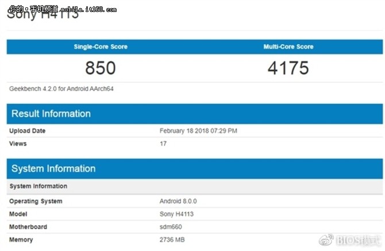Click the date February 18 2018 07:29 PM
Screen dimensions: 385x251
tap(198, 131)
